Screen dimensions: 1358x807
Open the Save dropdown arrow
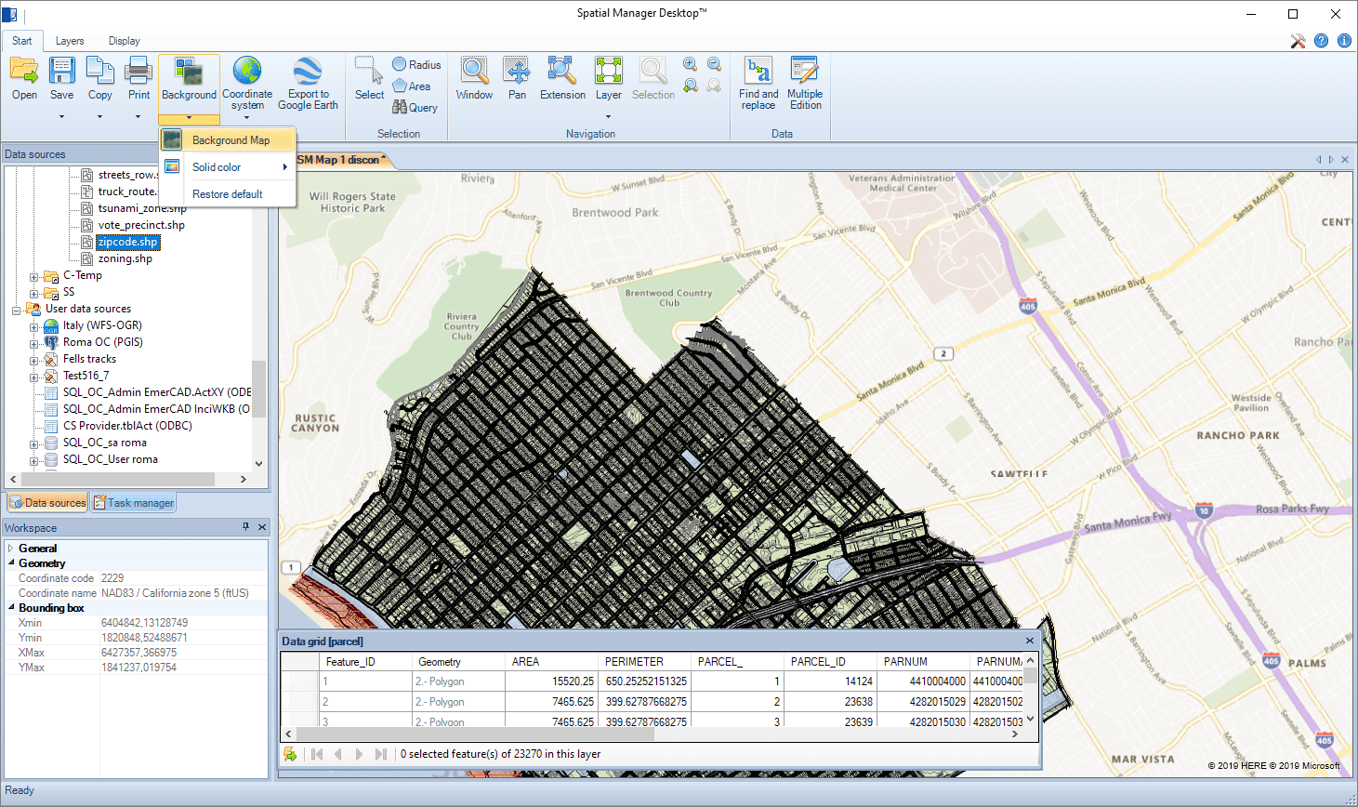[62, 117]
